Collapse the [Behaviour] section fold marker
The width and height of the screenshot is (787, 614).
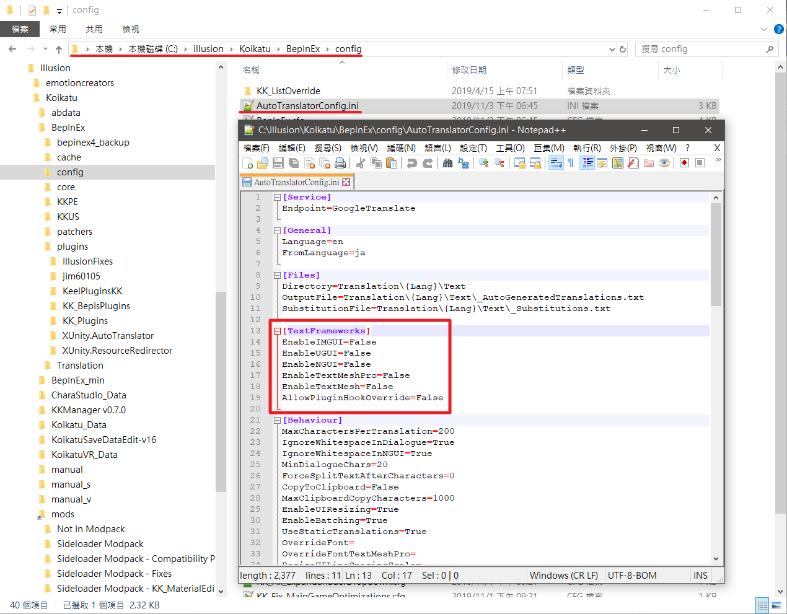coord(277,420)
